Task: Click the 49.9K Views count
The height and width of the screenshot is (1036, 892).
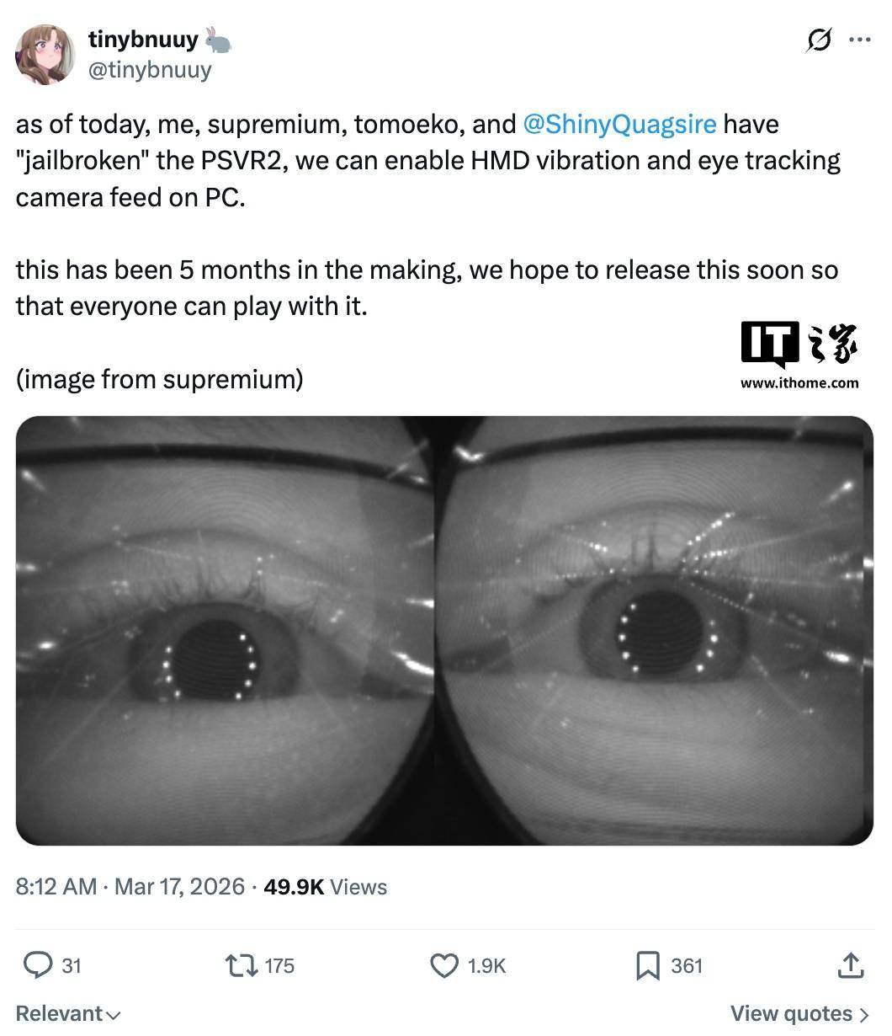Action: (x=325, y=887)
